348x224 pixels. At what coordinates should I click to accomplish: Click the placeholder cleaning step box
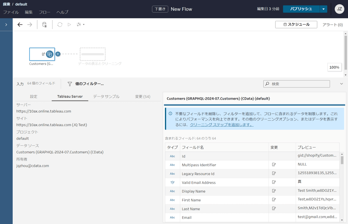pos(93,54)
